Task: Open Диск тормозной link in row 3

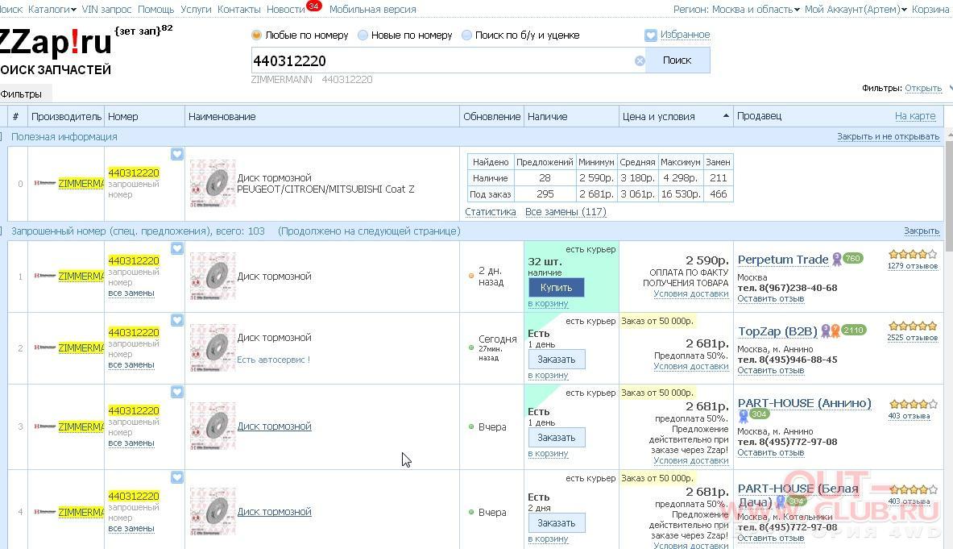Action: (x=274, y=426)
